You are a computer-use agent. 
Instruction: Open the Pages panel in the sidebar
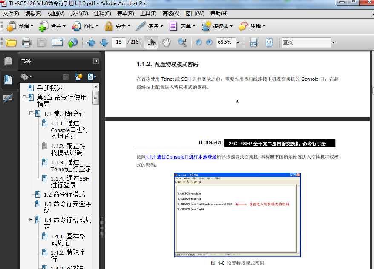[8, 61]
